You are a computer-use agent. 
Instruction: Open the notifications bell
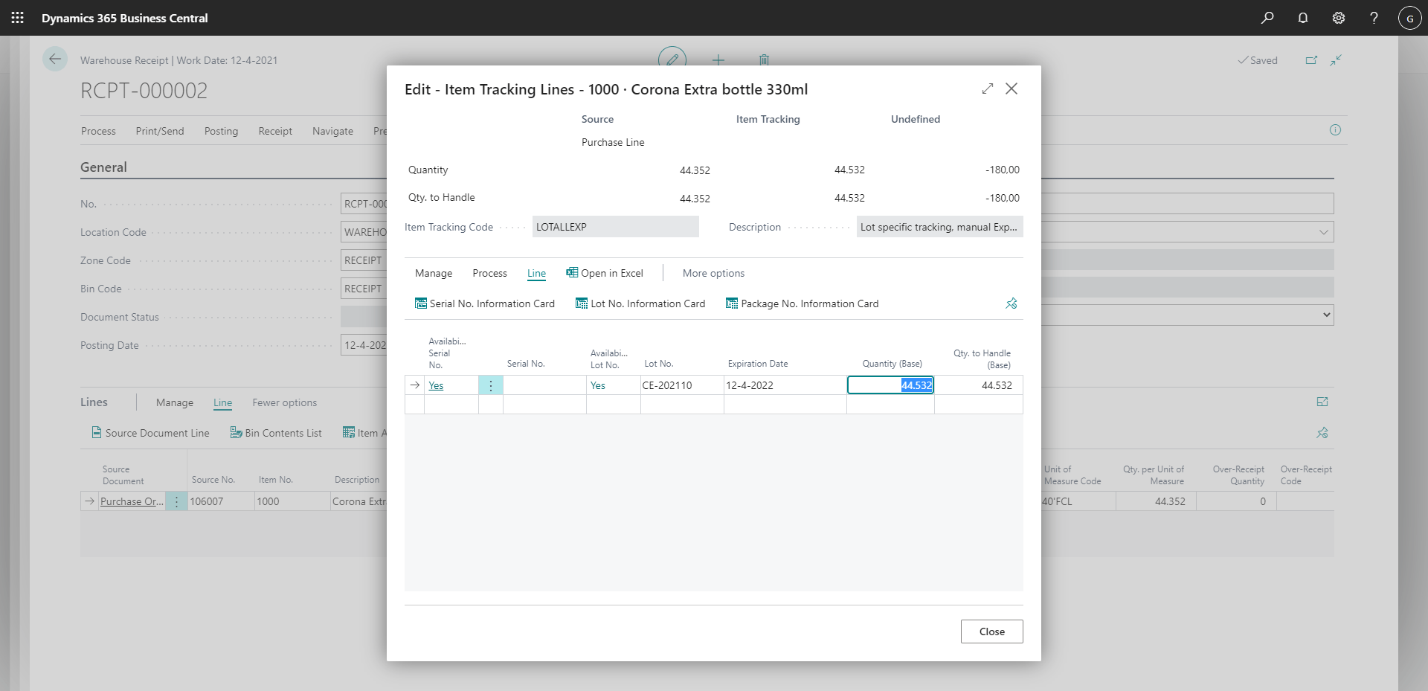click(x=1303, y=18)
